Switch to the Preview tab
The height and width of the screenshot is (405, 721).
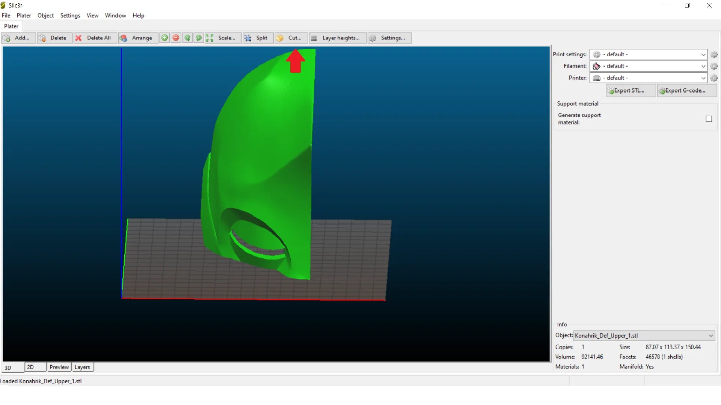[x=59, y=367]
